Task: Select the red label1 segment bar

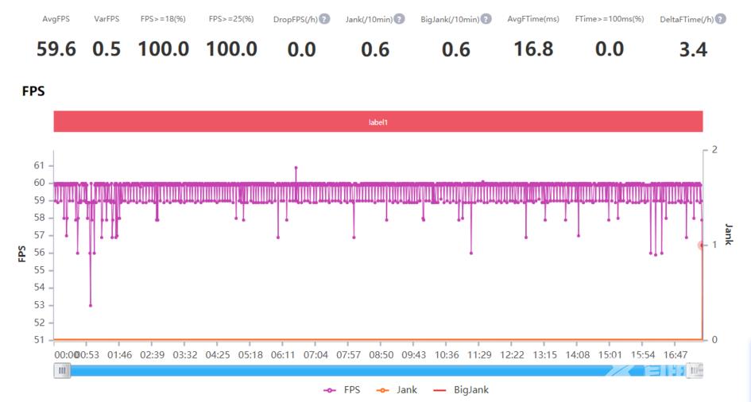Action: 378,122
